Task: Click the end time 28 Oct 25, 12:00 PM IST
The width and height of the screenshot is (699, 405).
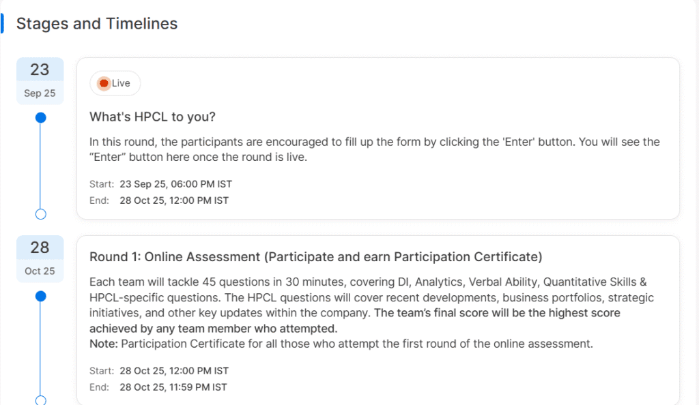Action: coord(174,200)
